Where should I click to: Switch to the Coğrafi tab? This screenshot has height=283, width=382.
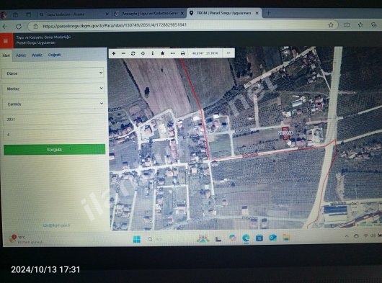[54, 55]
